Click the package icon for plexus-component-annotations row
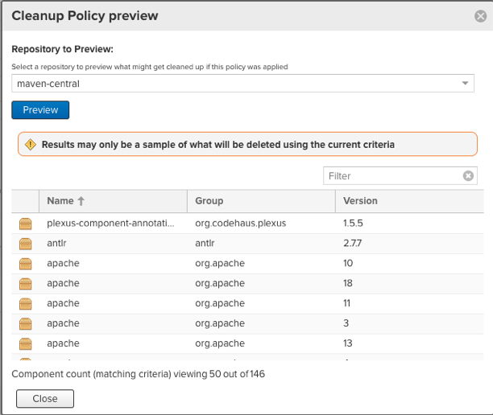Image resolution: width=493 pixels, height=415 pixels. 25,223
